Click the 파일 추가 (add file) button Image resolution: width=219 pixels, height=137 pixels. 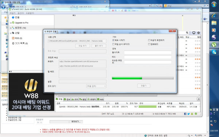pos(82,46)
